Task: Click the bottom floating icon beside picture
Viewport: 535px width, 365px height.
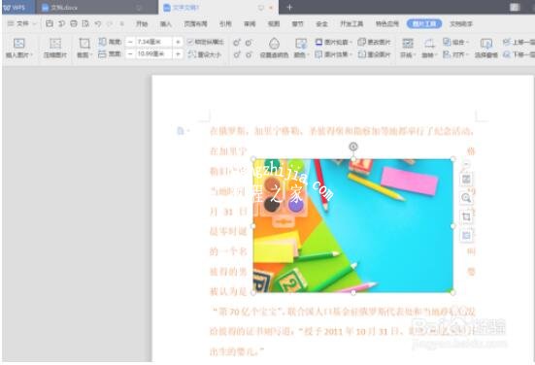Action: click(466, 235)
